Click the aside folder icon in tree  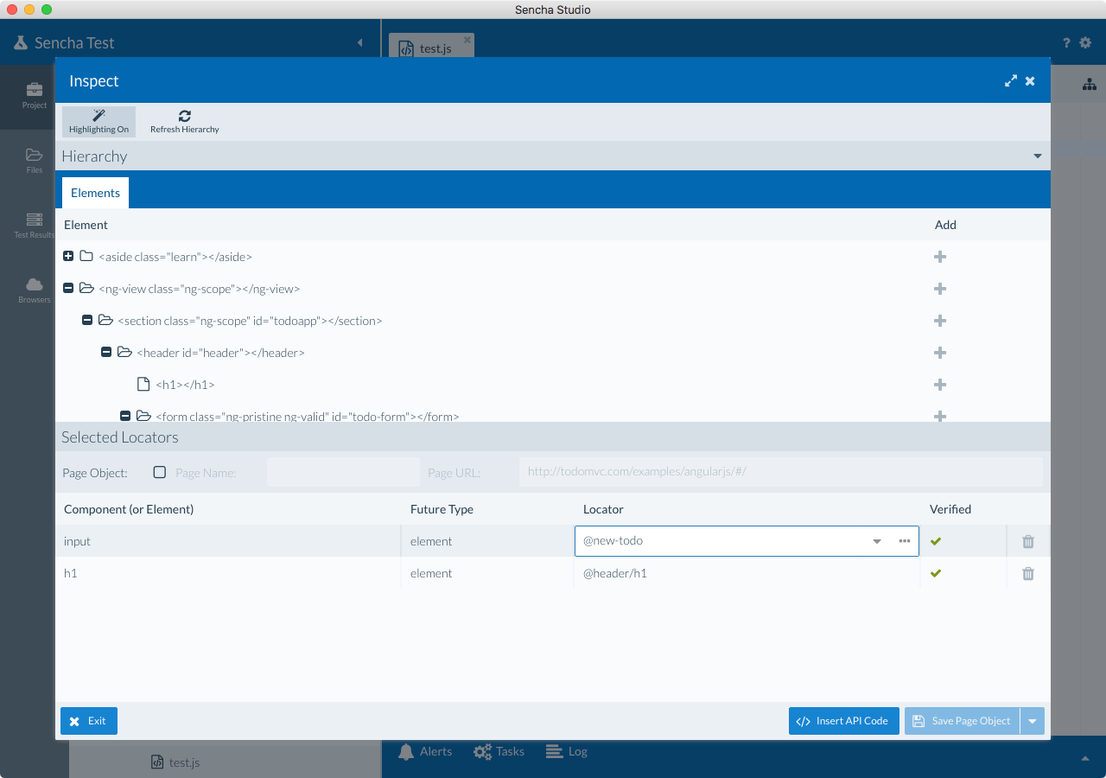(86, 257)
